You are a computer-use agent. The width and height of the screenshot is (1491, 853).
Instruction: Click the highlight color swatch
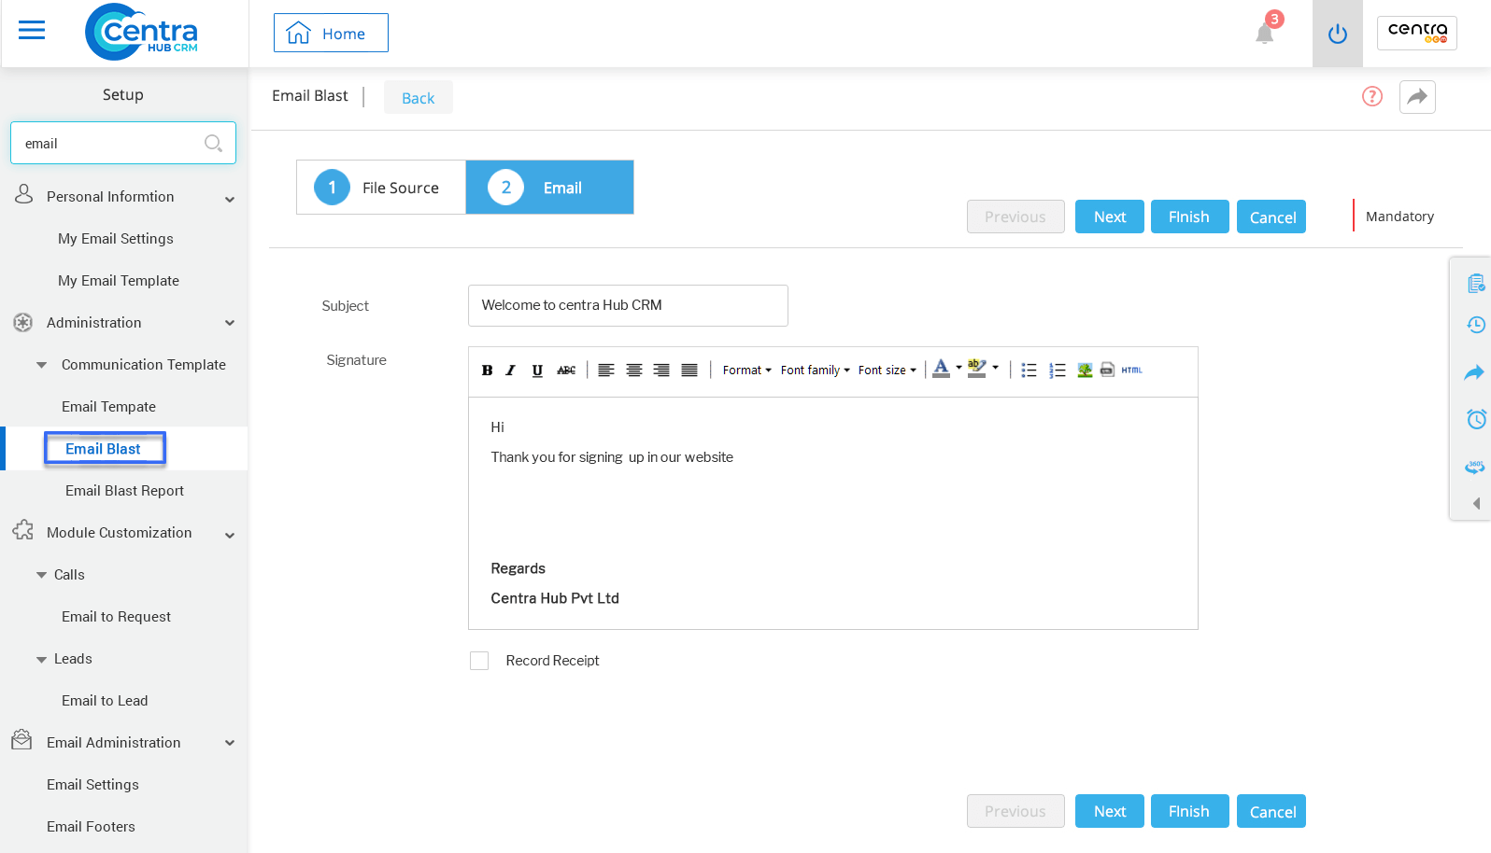point(977,369)
